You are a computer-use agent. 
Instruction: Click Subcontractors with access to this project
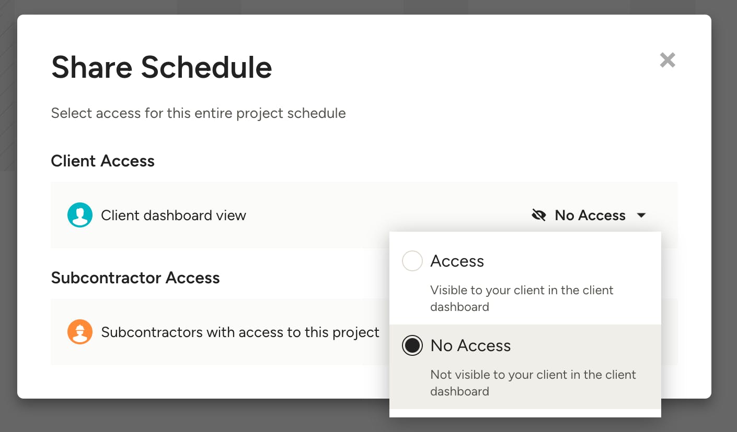(240, 332)
